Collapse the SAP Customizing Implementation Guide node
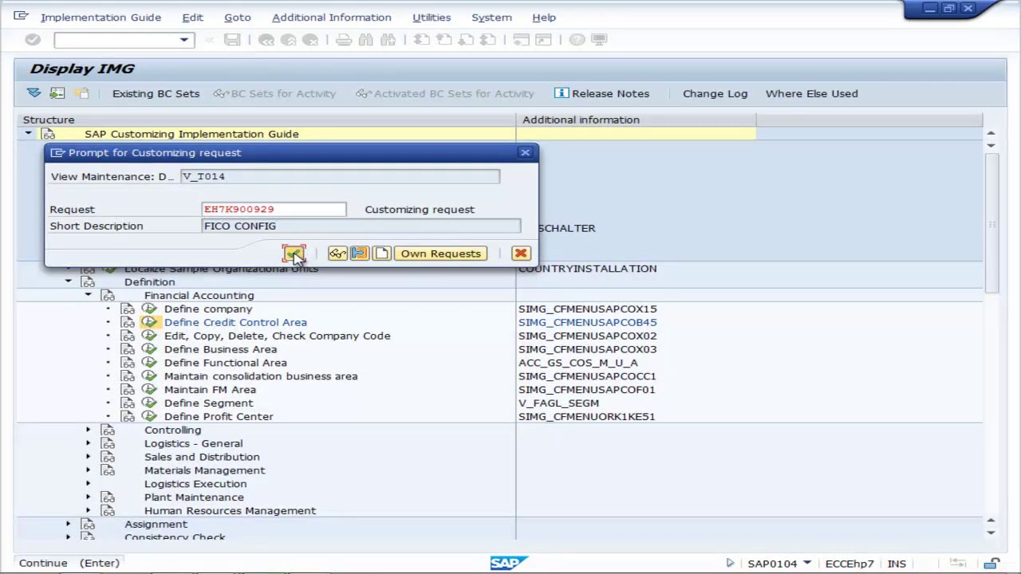This screenshot has height=574, width=1021. 28,134
